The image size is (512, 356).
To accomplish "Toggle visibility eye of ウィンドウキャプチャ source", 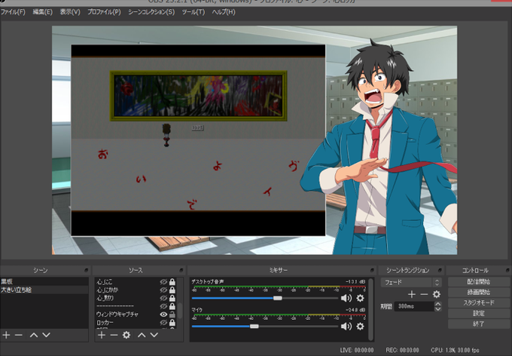I will (163, 315).
